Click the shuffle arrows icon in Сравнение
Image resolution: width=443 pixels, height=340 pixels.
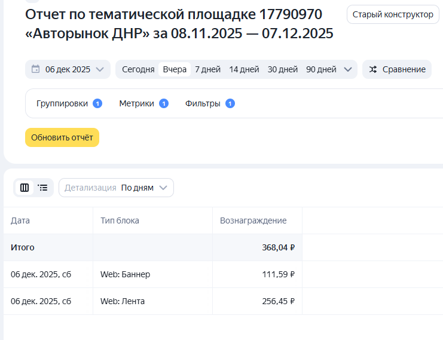click(x=373, y=69)
